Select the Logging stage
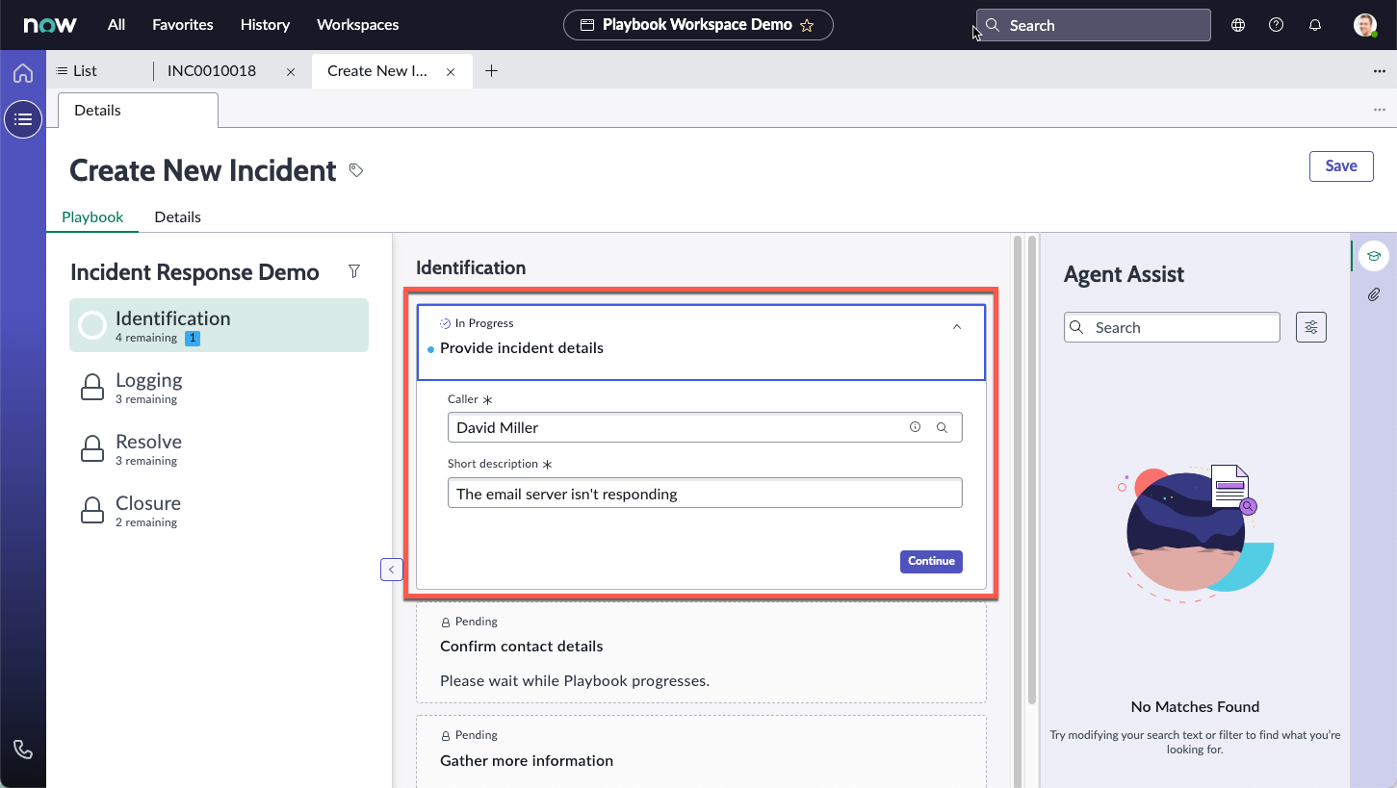This screenshot has height=788, width=1397. (219, 387)
